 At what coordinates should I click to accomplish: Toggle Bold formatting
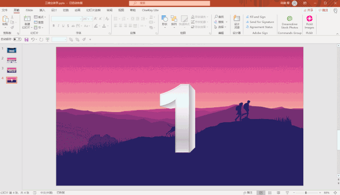point(54,26)
